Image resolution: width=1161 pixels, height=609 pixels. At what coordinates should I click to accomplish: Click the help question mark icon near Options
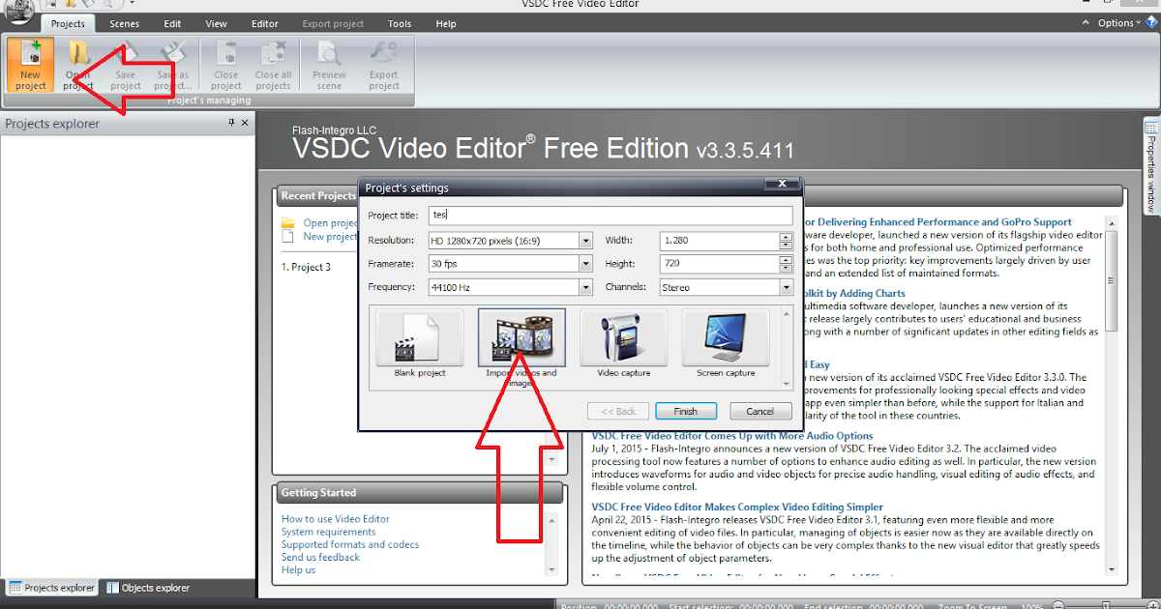(x=1149, y=23)
